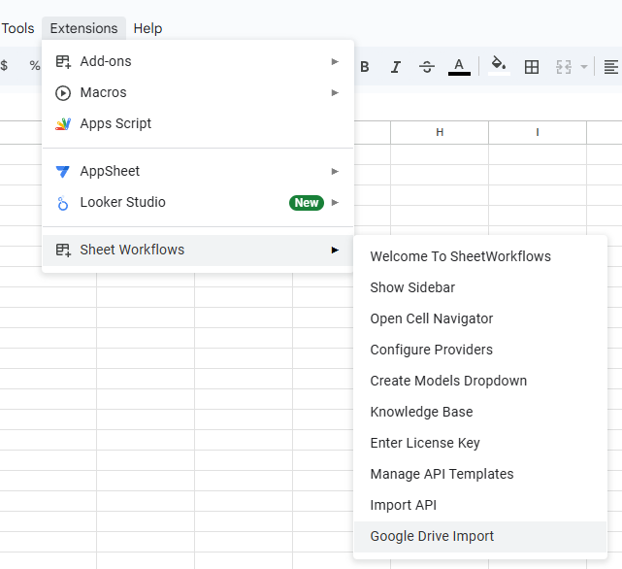The height and width of the screenshot is (569, 622).
Task: Open the fill color bucket
Action: click(499, 66)
